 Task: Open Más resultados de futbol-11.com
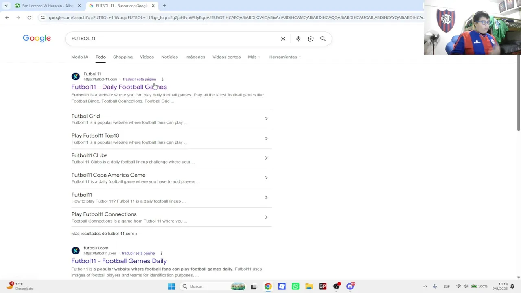(104, 234)
